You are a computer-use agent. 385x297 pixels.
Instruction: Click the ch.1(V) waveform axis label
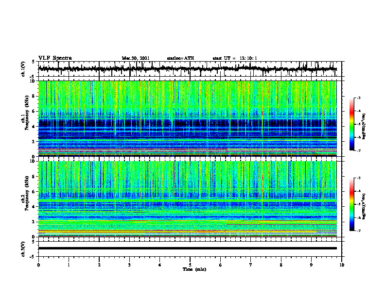23,69
